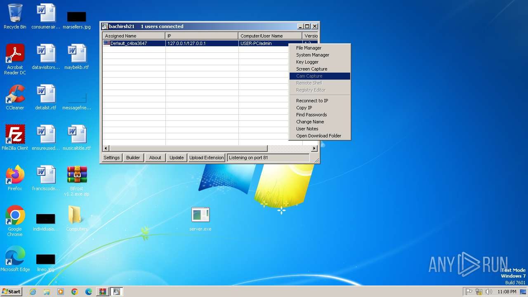Choose System Manager from context menu
The image size is (528, 297).
click(x=320, y=55)
